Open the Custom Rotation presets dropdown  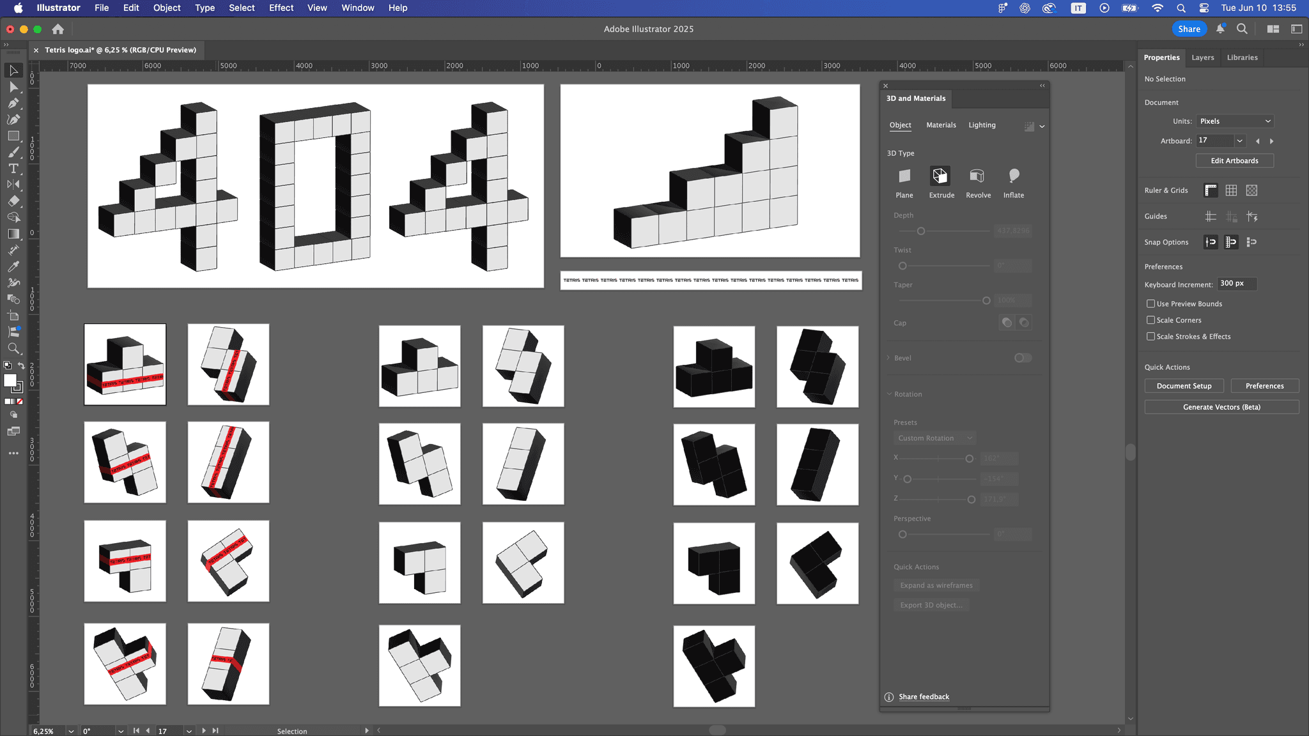tap(934, 438)
